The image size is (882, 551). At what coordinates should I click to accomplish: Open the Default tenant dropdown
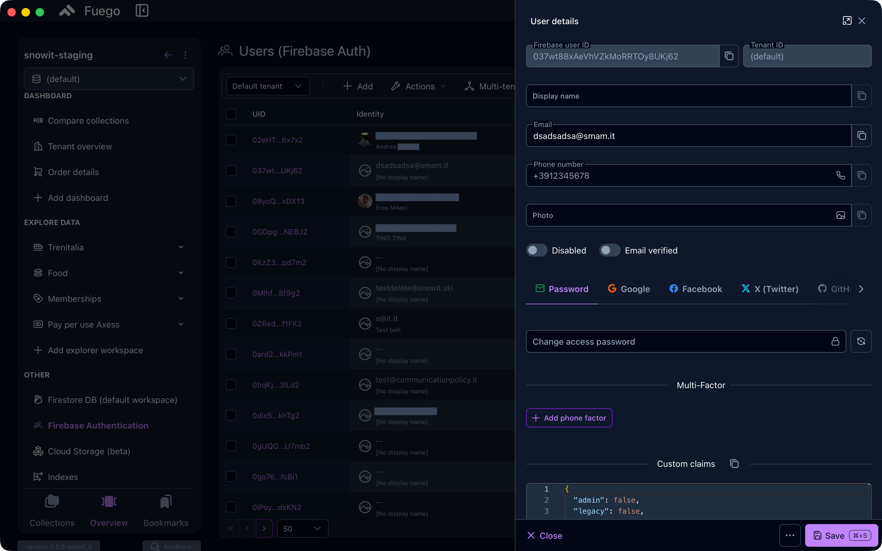pos(268,86)
